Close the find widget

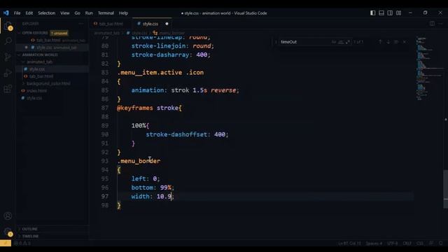[x=405, y=42]
